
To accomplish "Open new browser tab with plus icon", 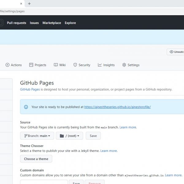I will point(29,4).
